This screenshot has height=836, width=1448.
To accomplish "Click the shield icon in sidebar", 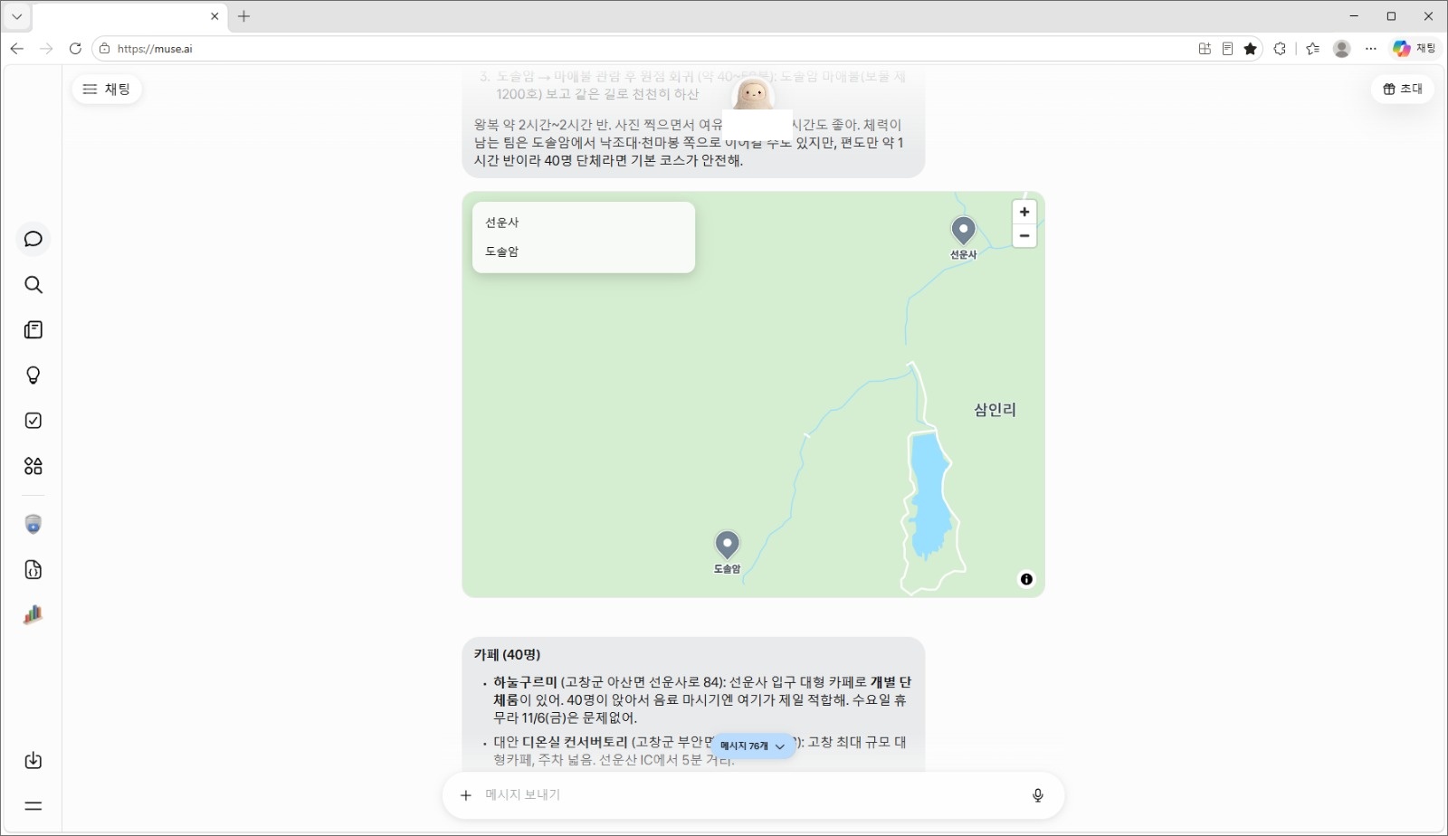I will (x=33, y=525).
